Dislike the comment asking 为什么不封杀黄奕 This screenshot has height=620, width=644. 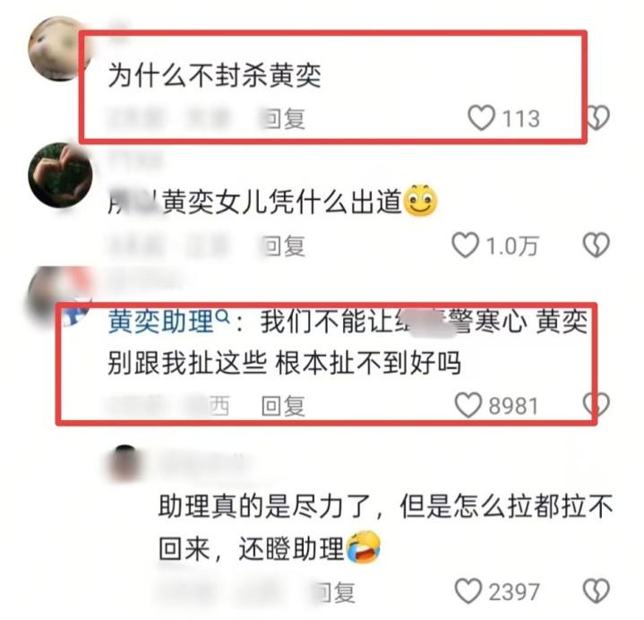click(597, 118)
